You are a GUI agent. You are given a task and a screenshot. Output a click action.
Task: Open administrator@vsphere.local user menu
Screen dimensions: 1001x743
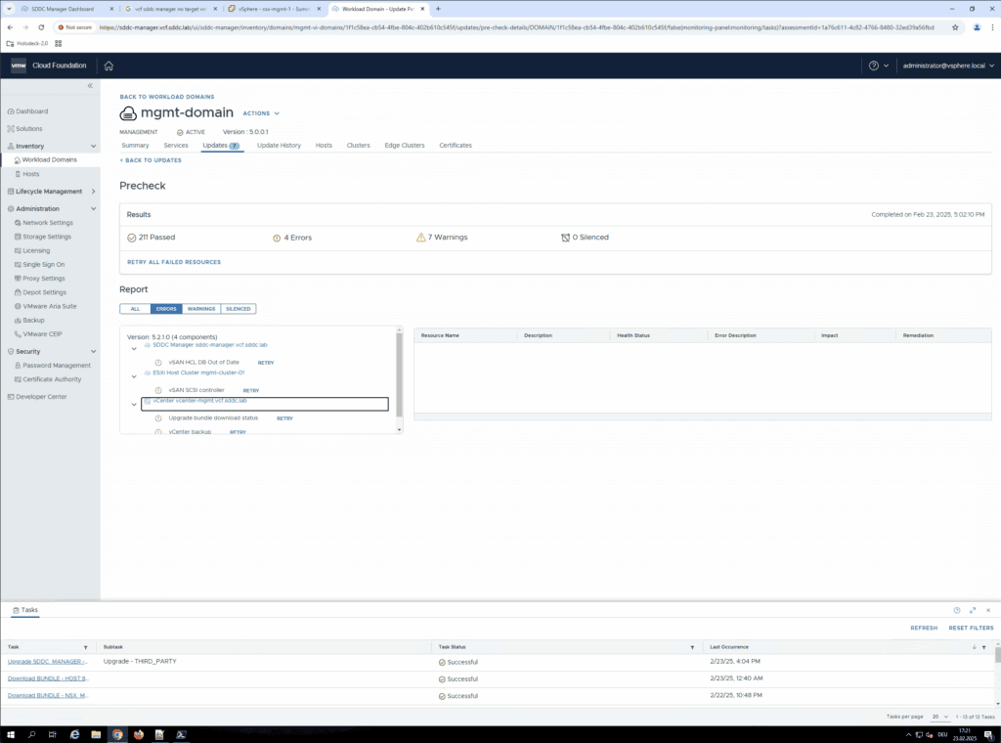pyautogui.click(x=948, y=66)
